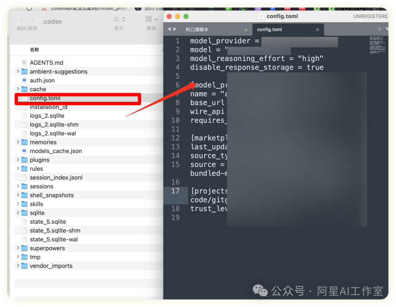Expand the sqlite folder

point(18,213)
